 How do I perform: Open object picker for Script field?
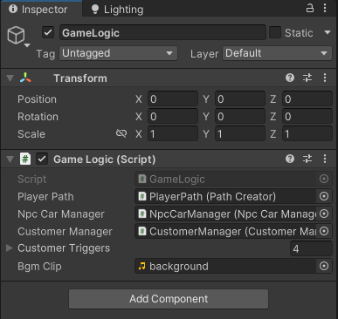click(324, 179)
